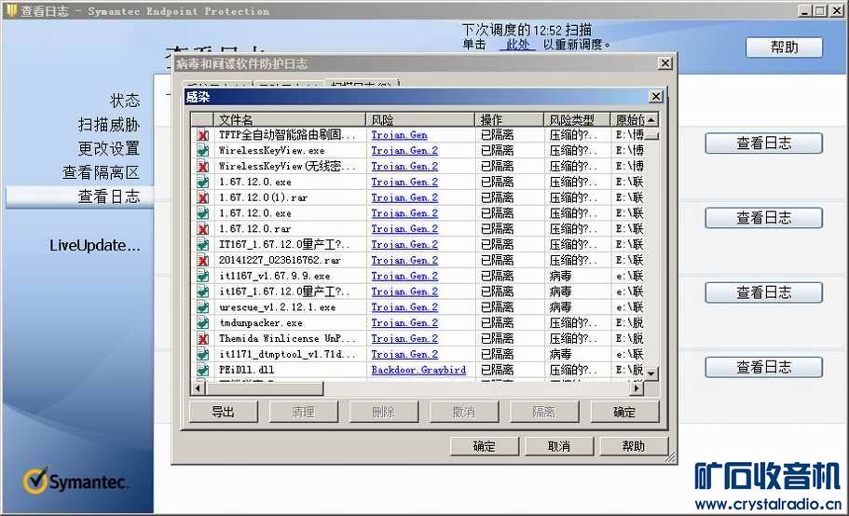This screenshot has height=516, width=849.
Task: Click 确定 in the protection log window
Action: point(484,446)
